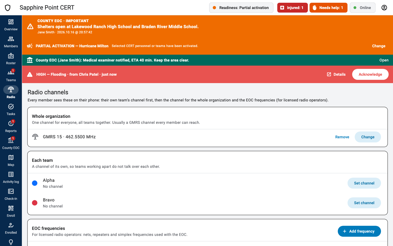
Task: Click the Radio channels heading
Action: pyautogui.click(x=48, y=92)
